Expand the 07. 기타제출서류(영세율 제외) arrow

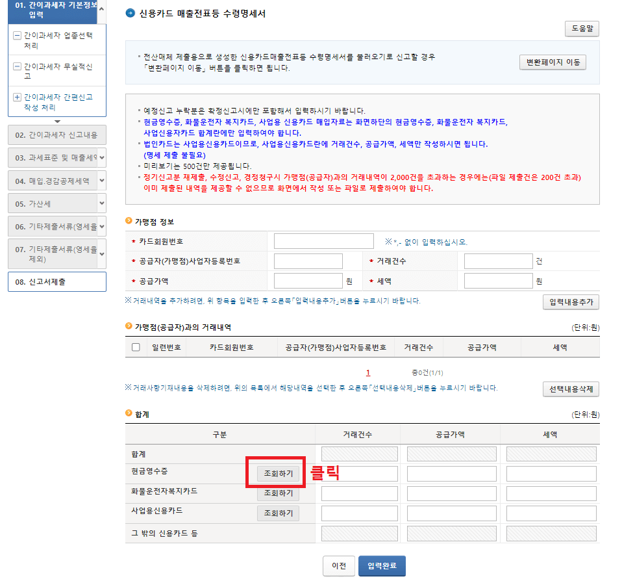[x=102, y=254]
